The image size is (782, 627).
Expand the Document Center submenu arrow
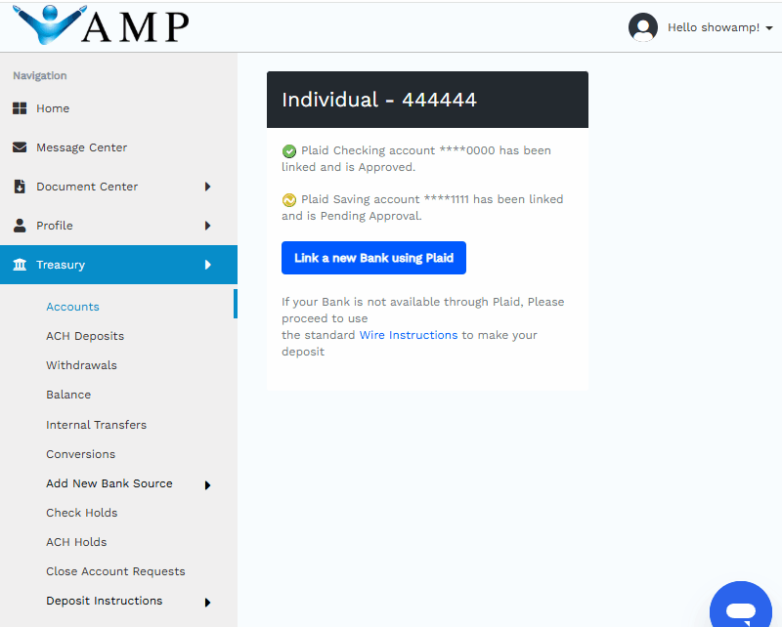click(207, 187)
